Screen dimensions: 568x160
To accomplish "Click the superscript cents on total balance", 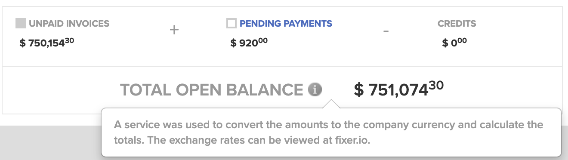I will [x=436, y=85].
